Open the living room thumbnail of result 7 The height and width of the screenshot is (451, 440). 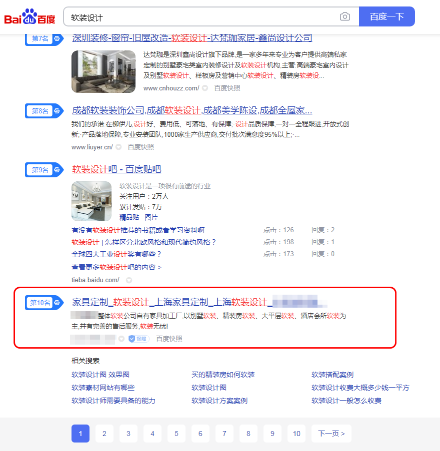(x=103, y=71)
